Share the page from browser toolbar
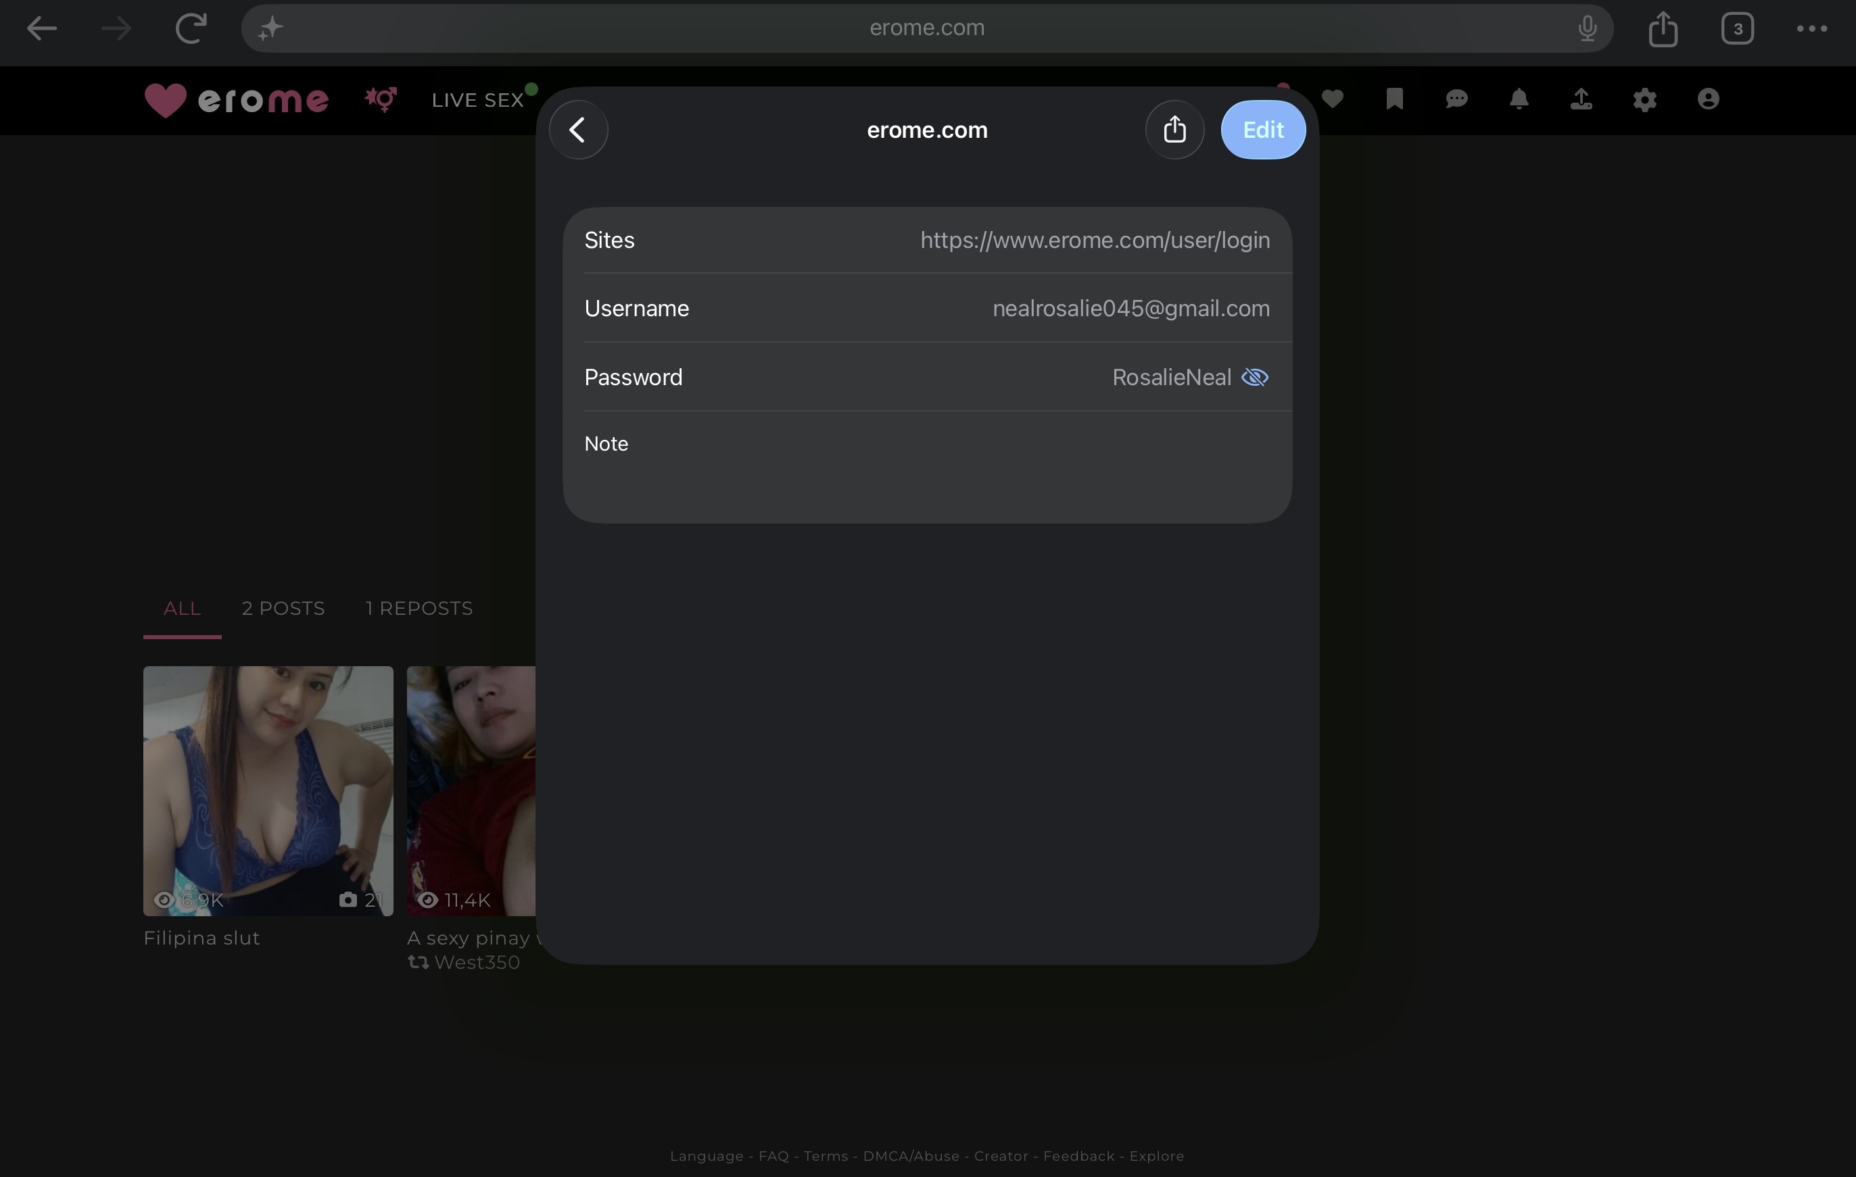The height and width of the screenshot is (1177, 1856). click(x=1663, y=28)
